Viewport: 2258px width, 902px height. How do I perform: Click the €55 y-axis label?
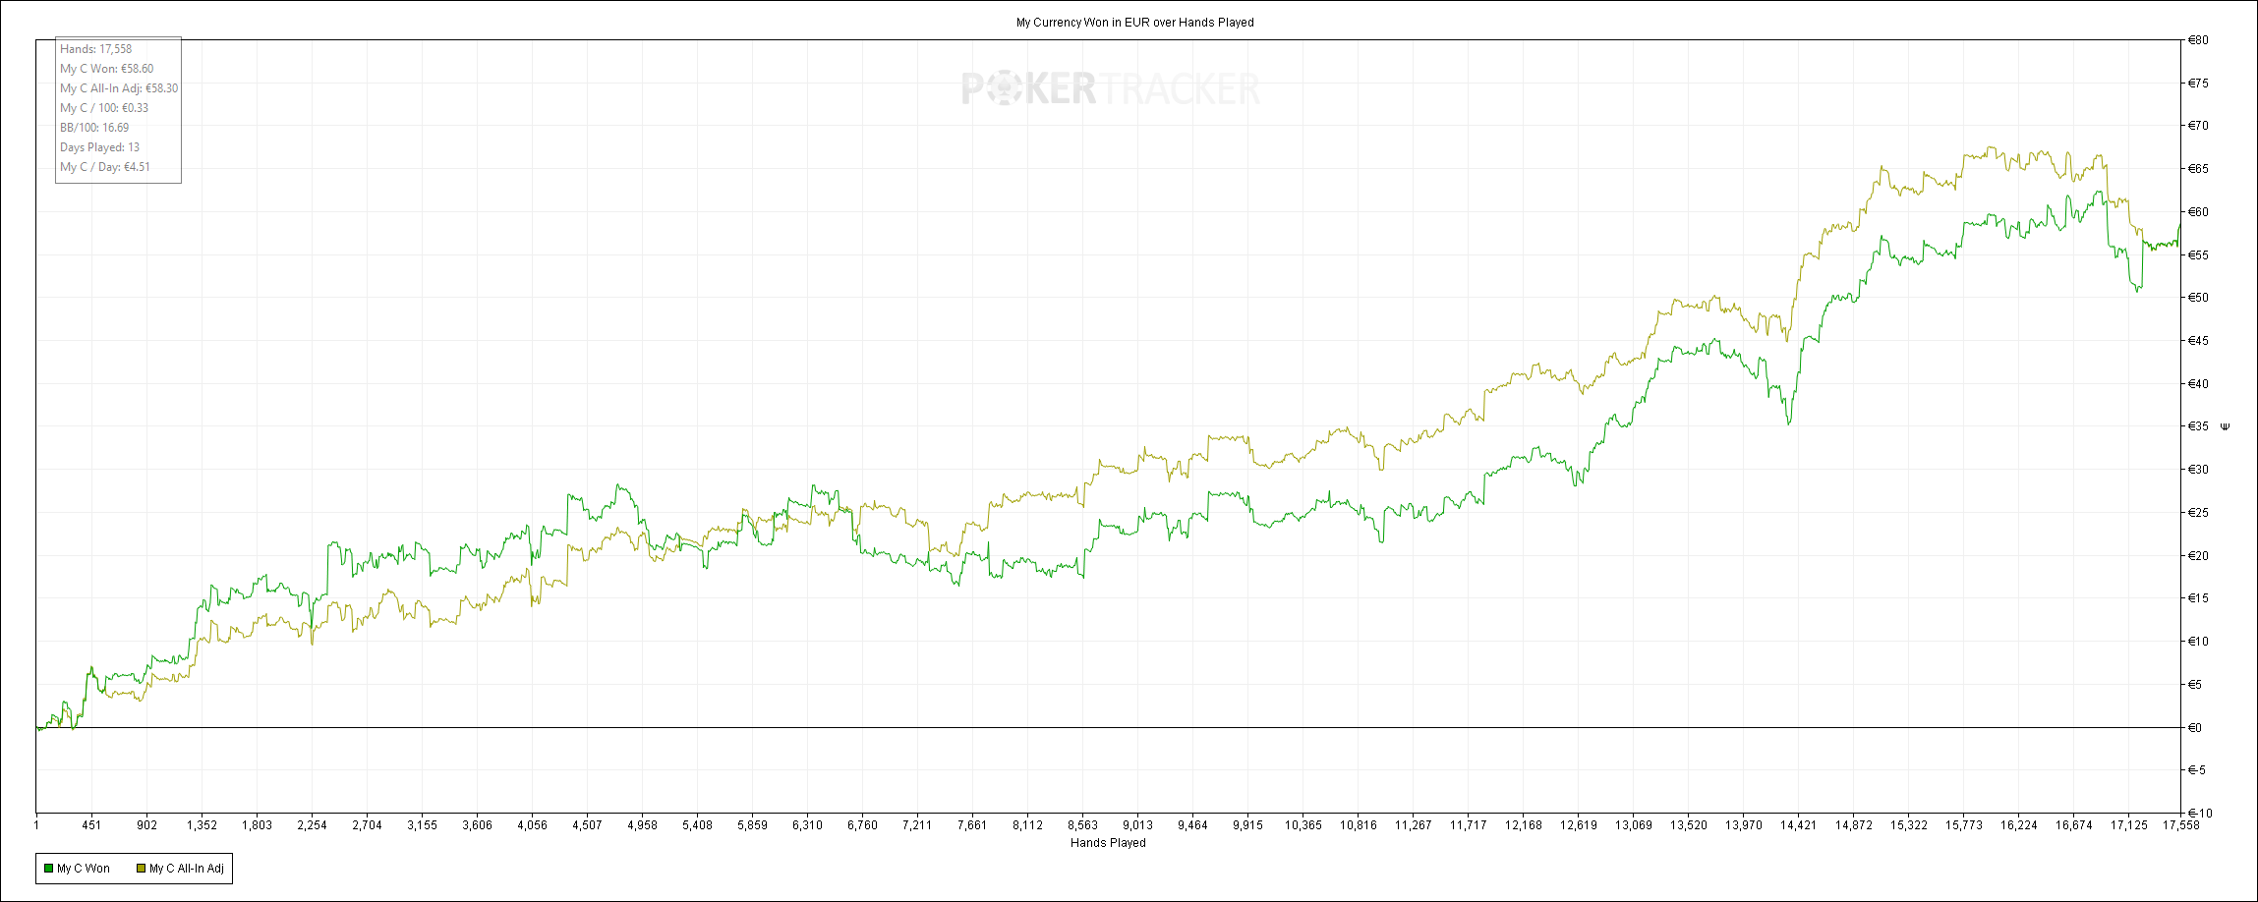click(x=2197, y=255)
